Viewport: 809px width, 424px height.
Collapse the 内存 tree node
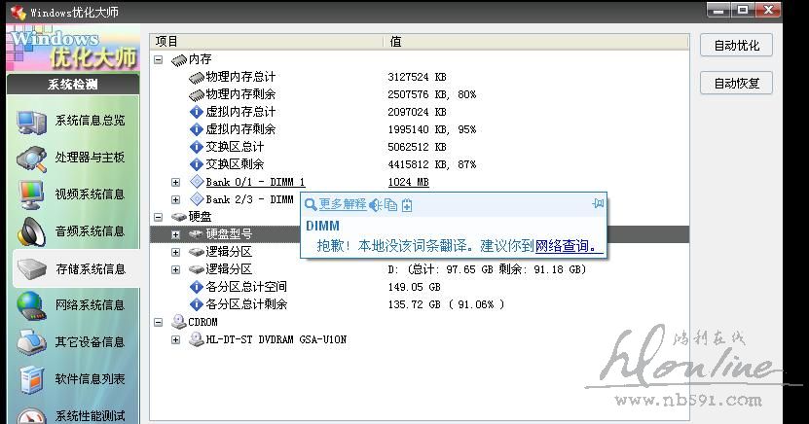159,59
